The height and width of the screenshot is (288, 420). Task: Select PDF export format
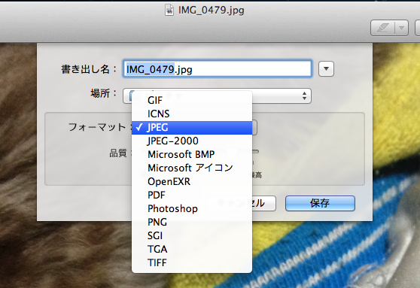[x=192, y=195]
